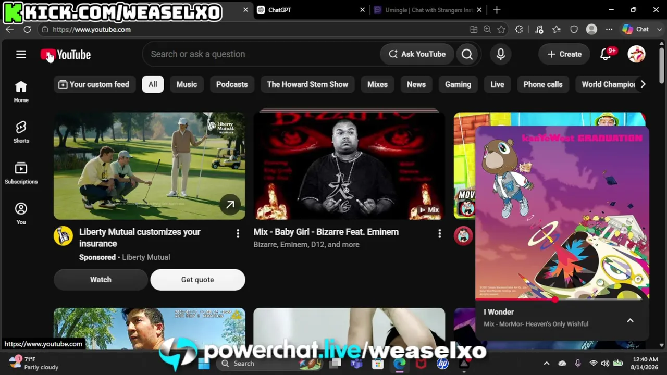Open the browser profile icon
Image resolution: width=667 pixels, height=375 pixels.
591,30
